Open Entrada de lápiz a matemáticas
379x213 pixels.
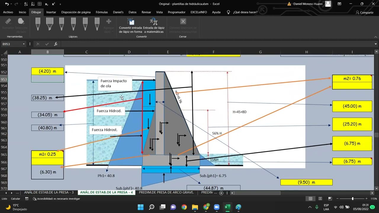154,26
